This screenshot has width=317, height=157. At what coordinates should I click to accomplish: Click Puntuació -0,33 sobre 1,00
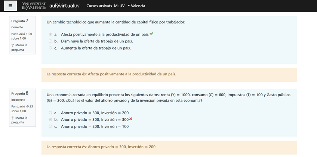click(22, 109)
